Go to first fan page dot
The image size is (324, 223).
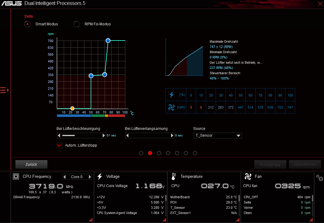[x=141, y=153]
